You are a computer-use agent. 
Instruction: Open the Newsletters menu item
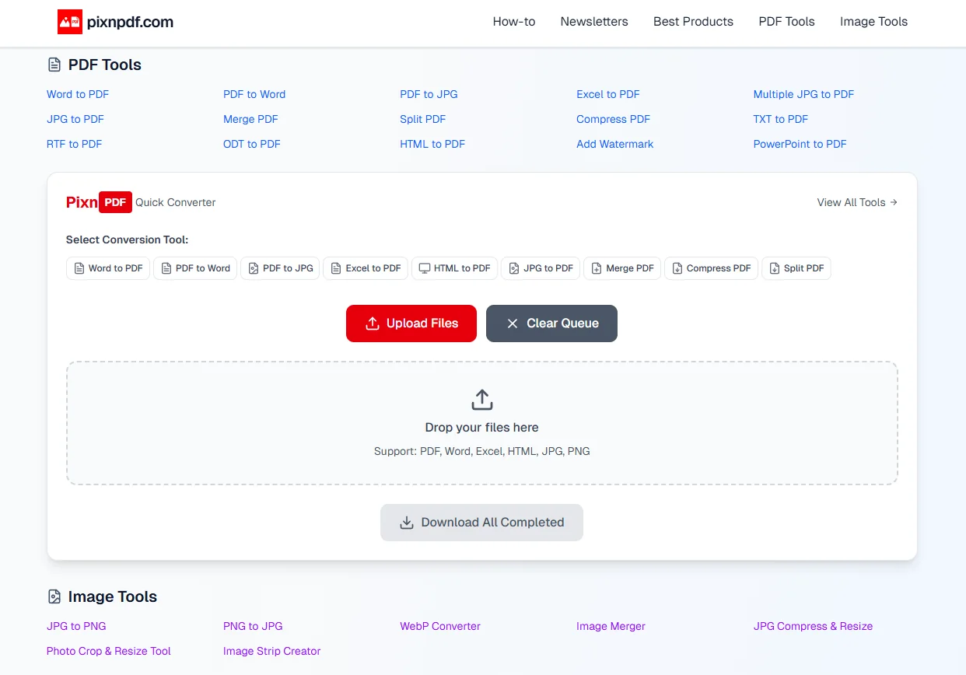click(x=594, y=22)
